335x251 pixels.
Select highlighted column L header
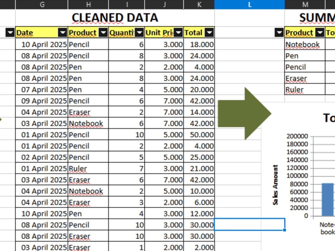tap(250, 4)
